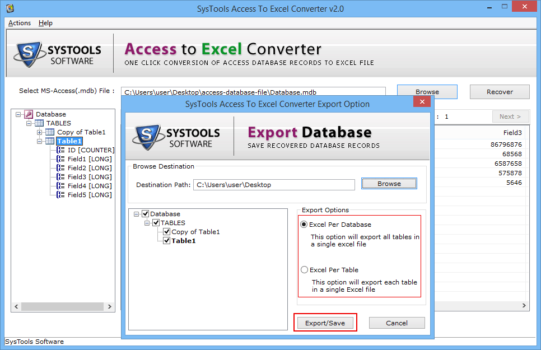Cancel the export dialog
Viewport: 541px width, 350px height.
click(x=397, y=323)
